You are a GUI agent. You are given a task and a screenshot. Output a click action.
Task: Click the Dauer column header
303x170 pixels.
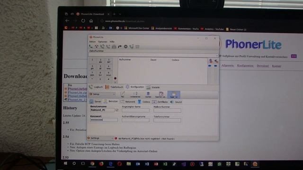tap(153, 60)
